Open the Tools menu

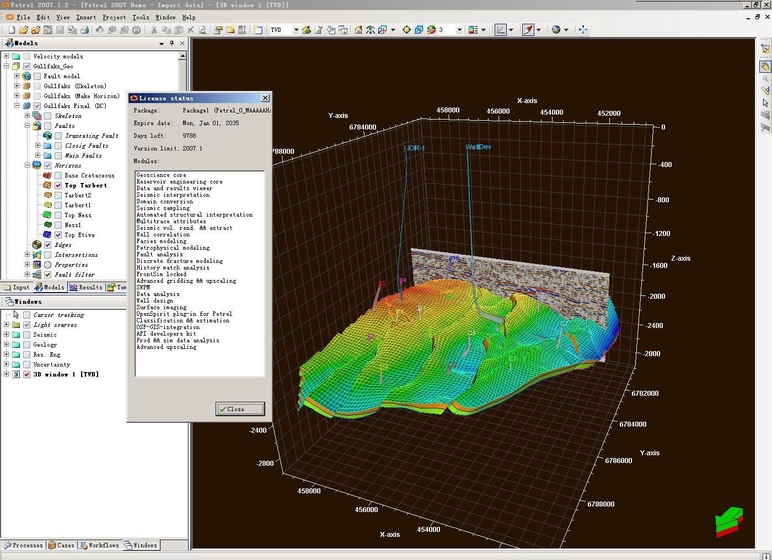tap(141, 17)
